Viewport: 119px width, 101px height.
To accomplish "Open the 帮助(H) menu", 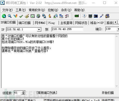I will coord(79,10).
